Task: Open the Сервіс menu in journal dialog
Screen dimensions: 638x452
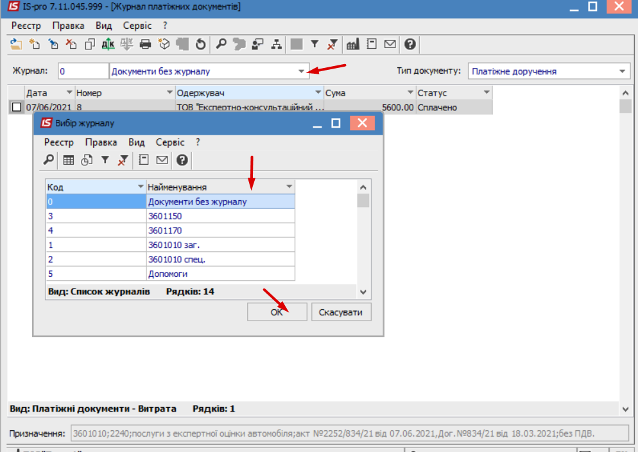Action: tap(170, 142)
